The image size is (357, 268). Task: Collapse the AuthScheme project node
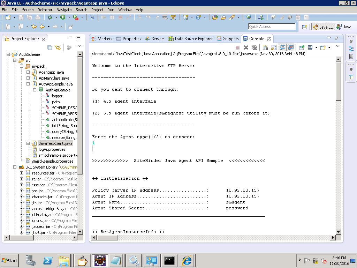8,54
